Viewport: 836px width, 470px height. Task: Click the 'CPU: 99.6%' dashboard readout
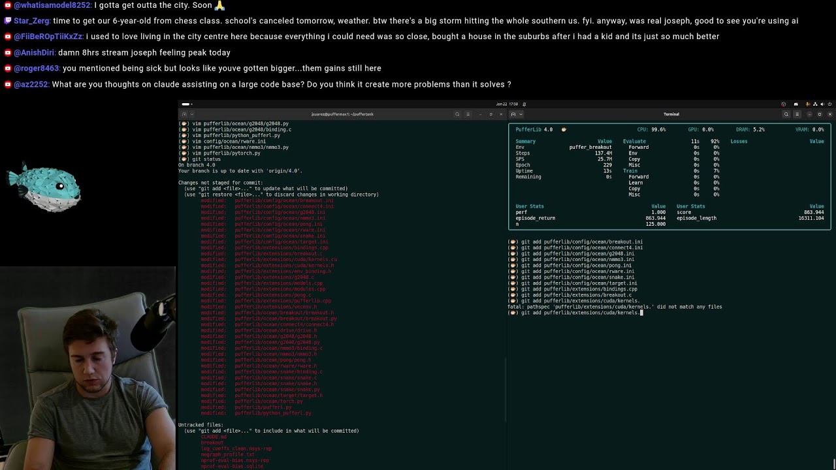click(651, 129)
